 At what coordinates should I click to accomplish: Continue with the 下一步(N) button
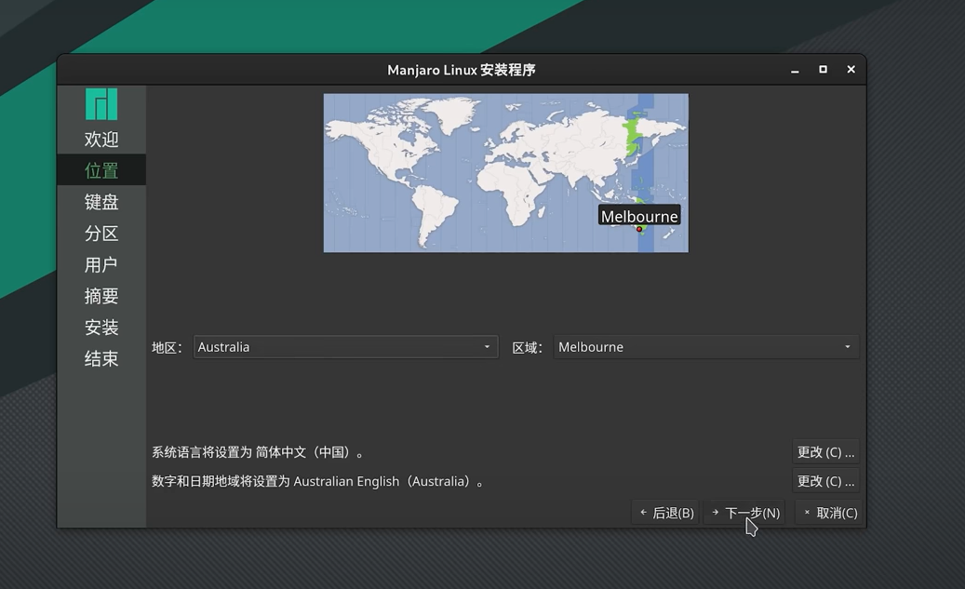click(x=744, y=513)
